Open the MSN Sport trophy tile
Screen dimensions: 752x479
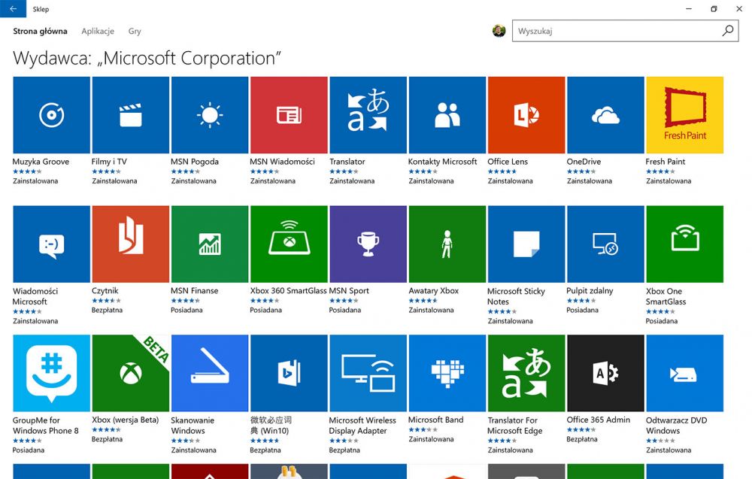[368, 244]
